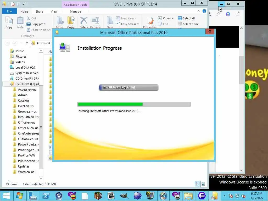Viewport: 268px width, 201px height.
Task: Select Videos in the navigation pane
Action: (20, 62)
